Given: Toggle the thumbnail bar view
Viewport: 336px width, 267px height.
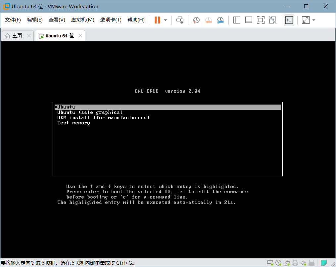Looking at the screenshot, I should click(x=249, y=20).
